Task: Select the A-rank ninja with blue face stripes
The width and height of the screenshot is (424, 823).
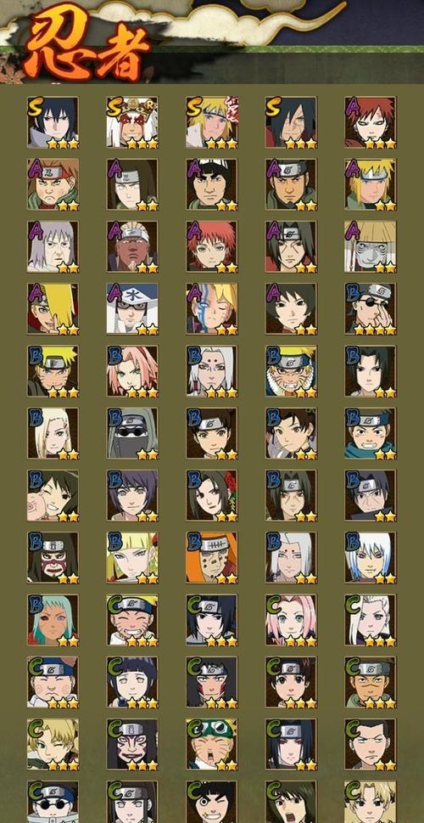Action: [x=212, y=308]
